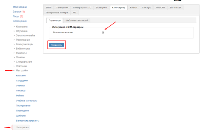
Task: Switch to the Шаблоны квитанций sub-tab
Action: (77, 20)
